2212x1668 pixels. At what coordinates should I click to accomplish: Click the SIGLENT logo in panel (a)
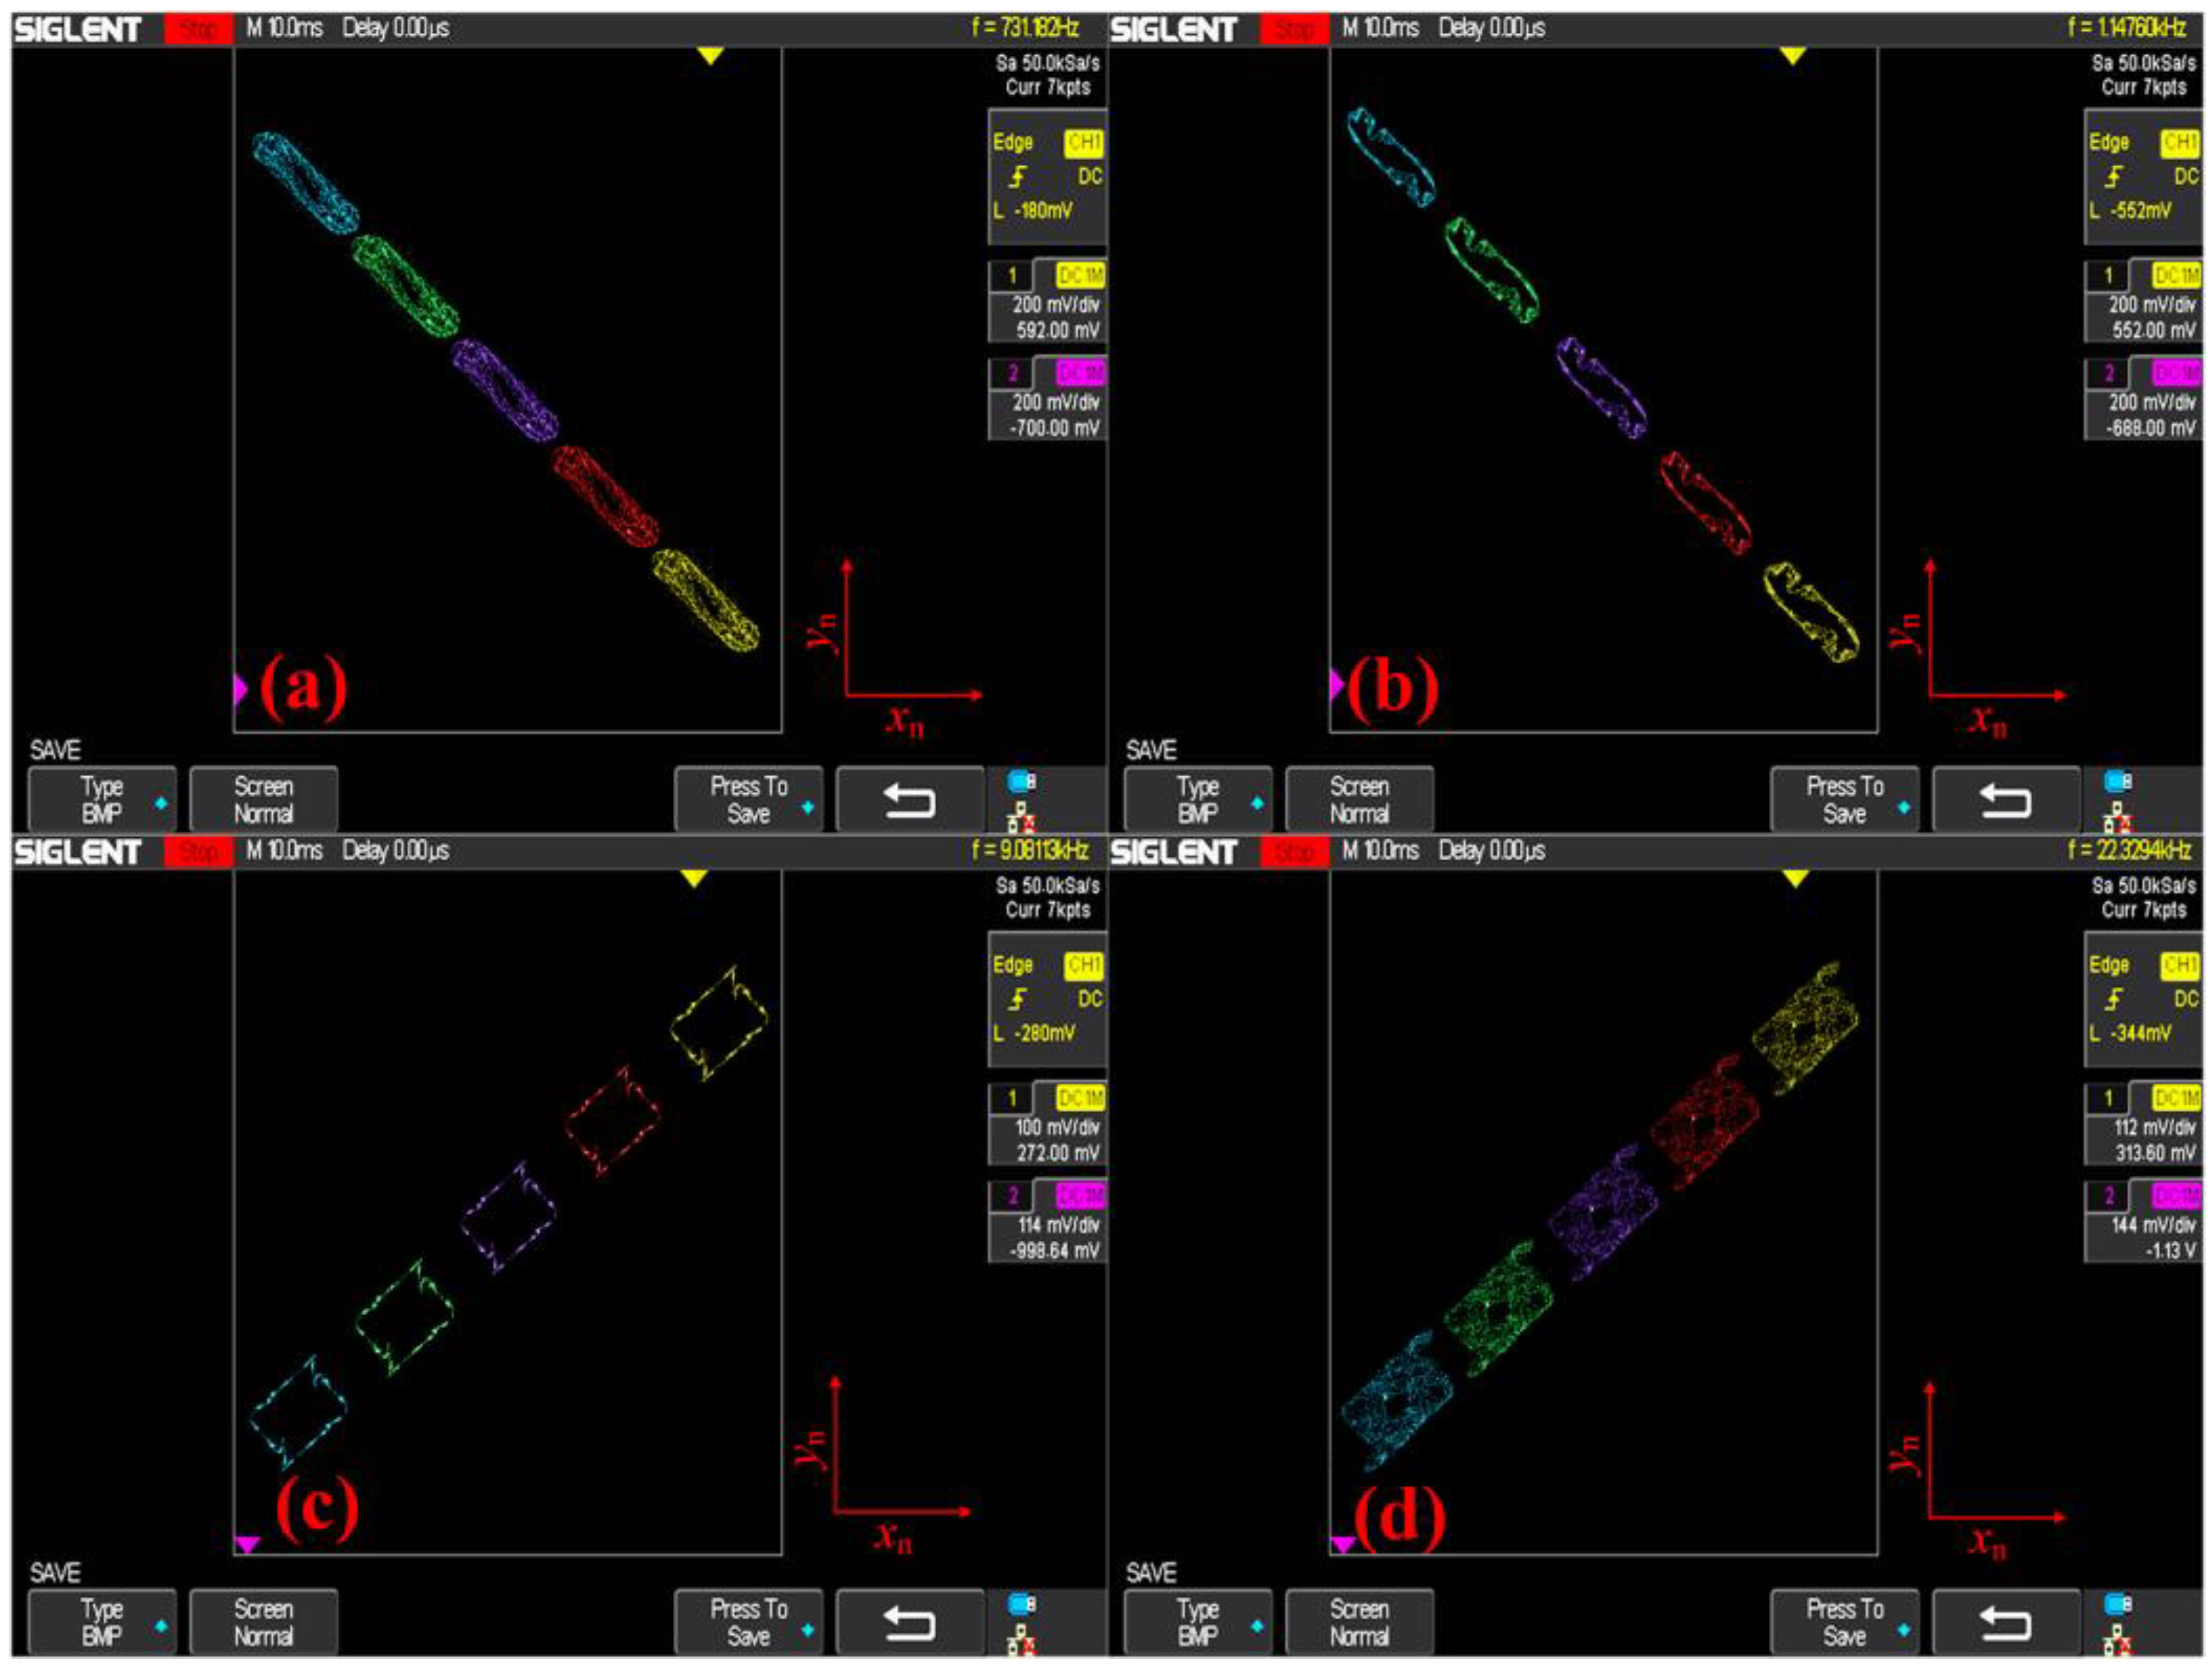78,30
